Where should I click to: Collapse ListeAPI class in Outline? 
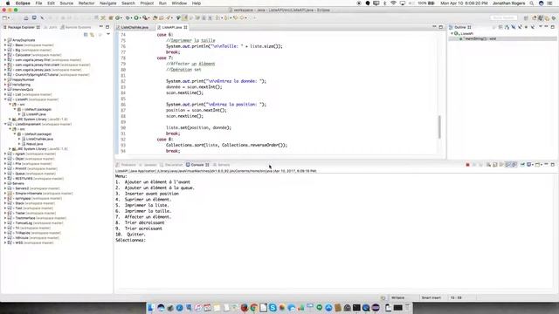point(452,33)
